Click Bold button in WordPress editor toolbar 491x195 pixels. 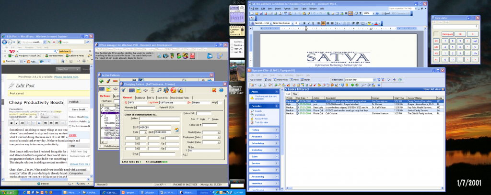click(12, 123)
